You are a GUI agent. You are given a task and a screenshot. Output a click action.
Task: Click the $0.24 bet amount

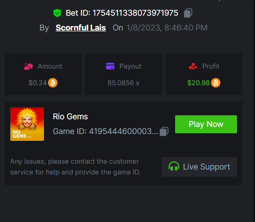(x=38, y=83)
